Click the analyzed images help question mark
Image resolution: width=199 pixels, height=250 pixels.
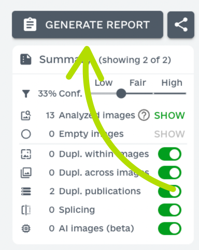coord(144,115)
